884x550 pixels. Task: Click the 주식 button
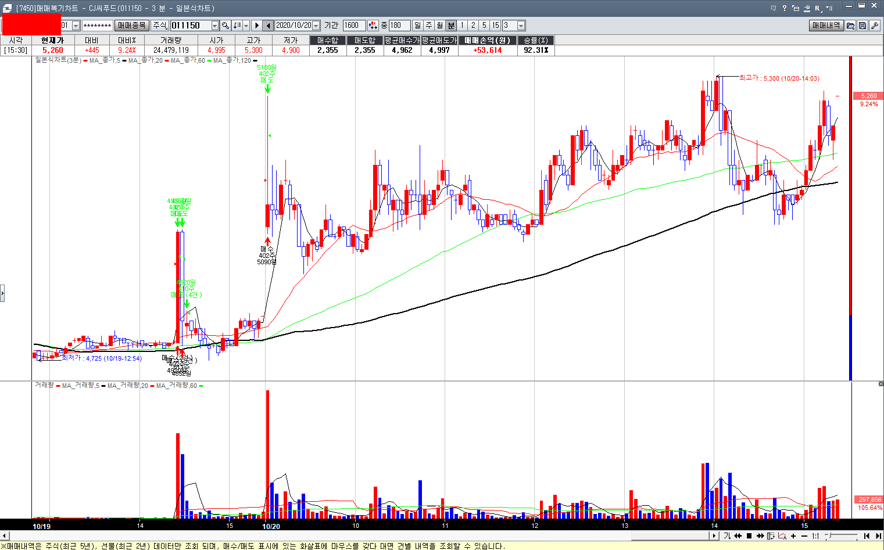pos(159,26)
